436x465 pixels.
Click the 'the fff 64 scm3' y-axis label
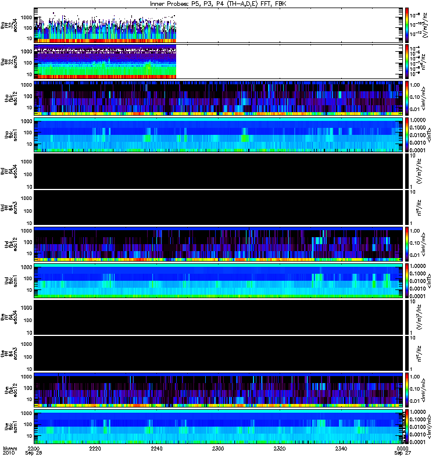click(9, 353)
